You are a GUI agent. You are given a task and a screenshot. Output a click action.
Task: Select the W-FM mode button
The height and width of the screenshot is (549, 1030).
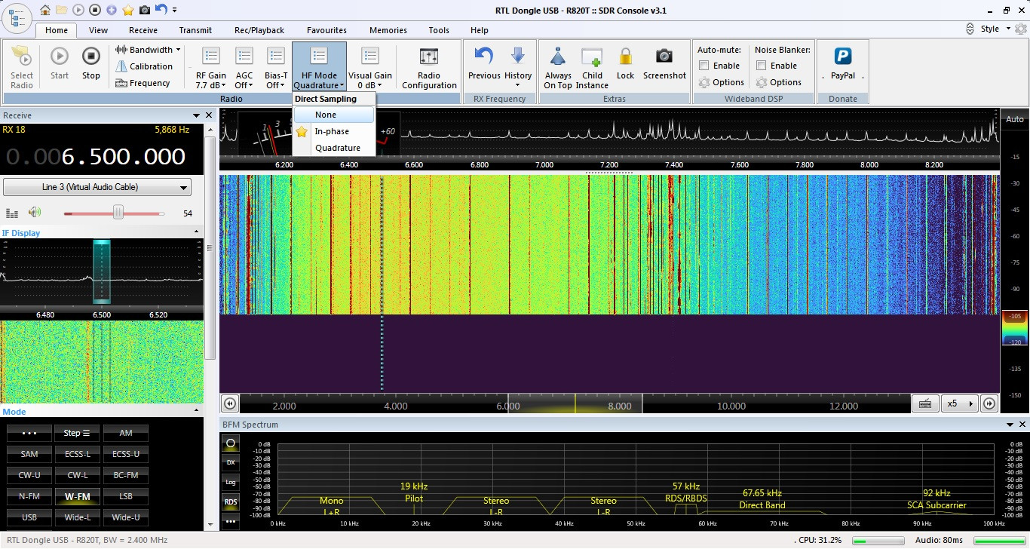click(x=77, y=496)
